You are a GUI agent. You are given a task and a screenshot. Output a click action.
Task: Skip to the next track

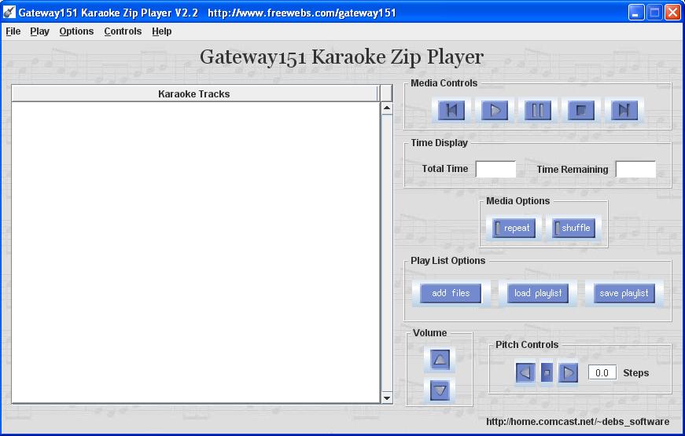(x=624, y=110)
